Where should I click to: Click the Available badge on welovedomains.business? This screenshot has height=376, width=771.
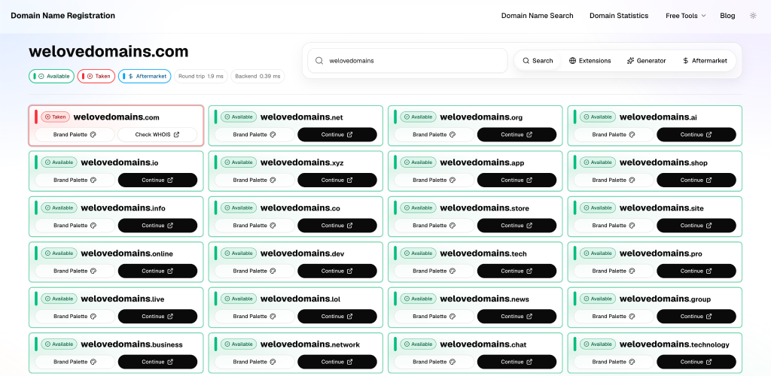tap(59, 344)
